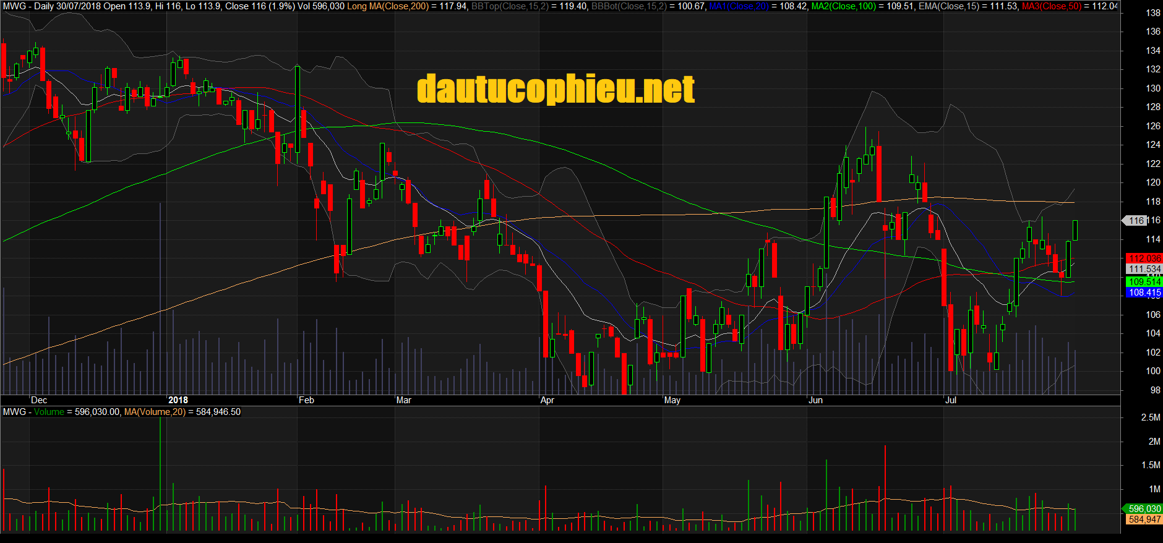Select the Jul marker on the time axis
Image resolution: width=1163 pixels, height=543 pixels.
(950, 400)
